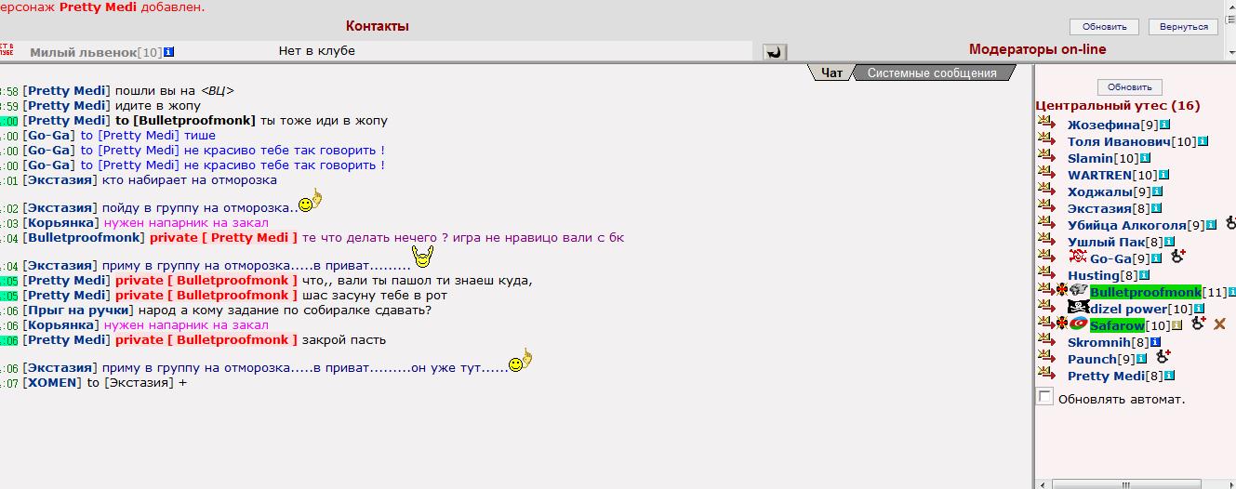Screen dimensions: 1236x489
Task: Click sender [Прыг на ручки] in chat
Action: [x=78, y=310]
